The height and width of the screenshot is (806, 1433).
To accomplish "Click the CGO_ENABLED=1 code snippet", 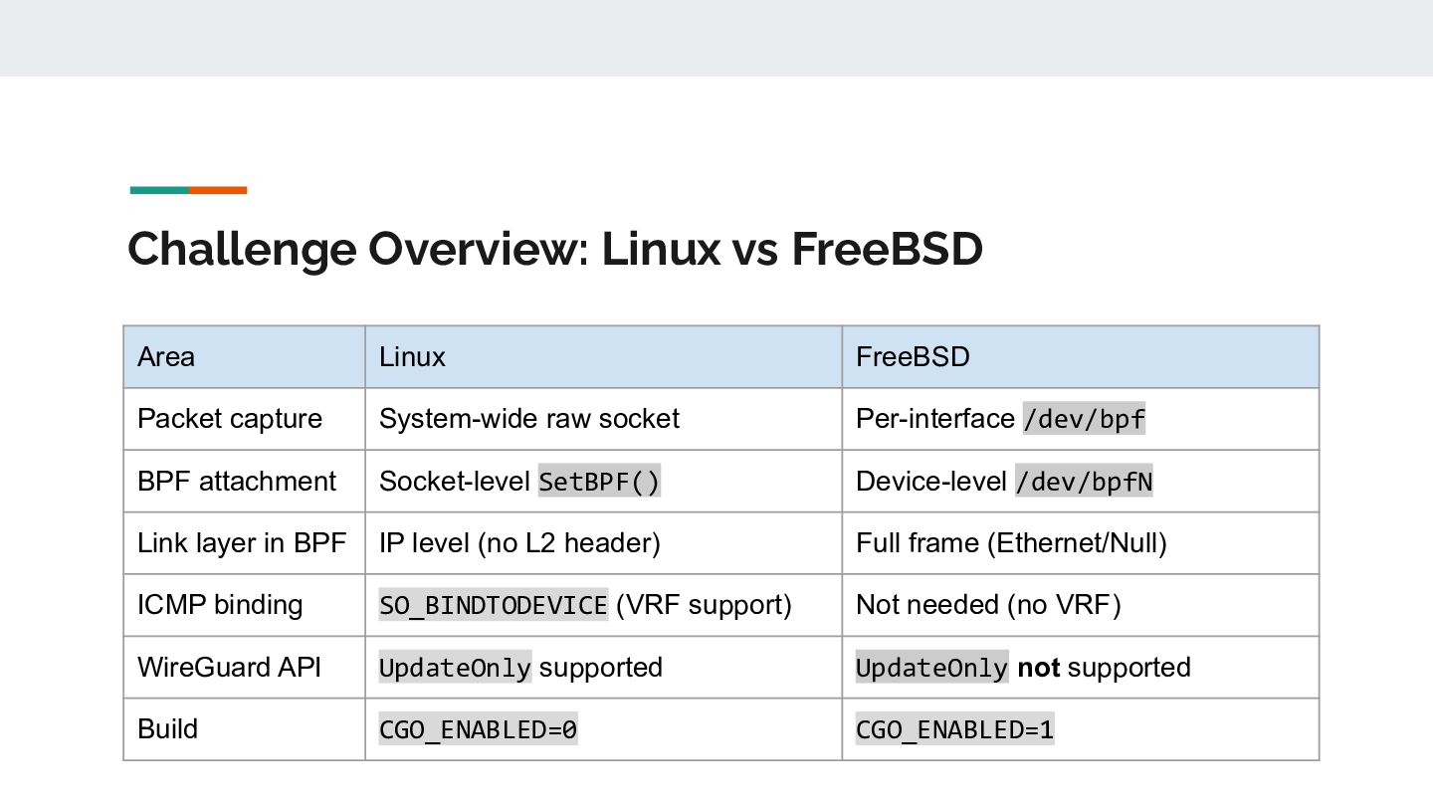I will [954, 730].
